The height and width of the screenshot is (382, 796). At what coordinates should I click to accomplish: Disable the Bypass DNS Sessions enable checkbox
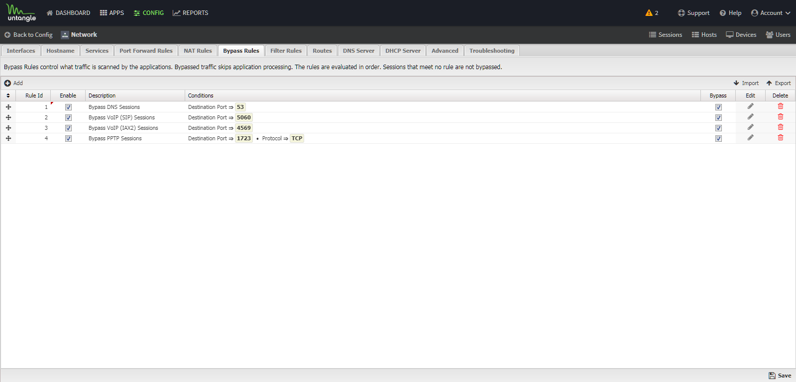[68, 107]
